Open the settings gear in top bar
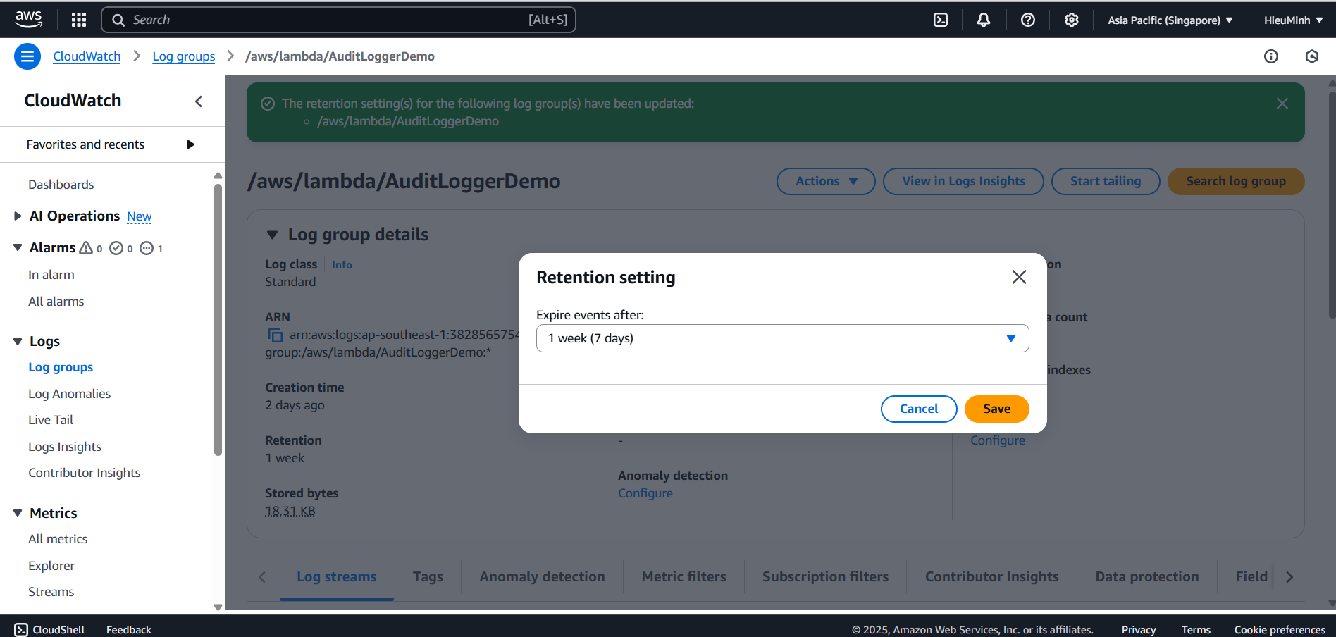Image resolution: width=1336 pixels, height=637 pixels. point(1072,20)
